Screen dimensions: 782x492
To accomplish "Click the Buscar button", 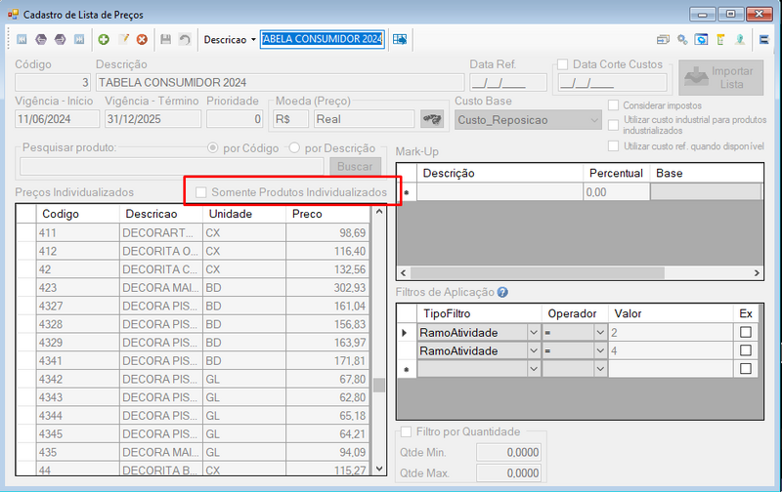I will point(355,166).
